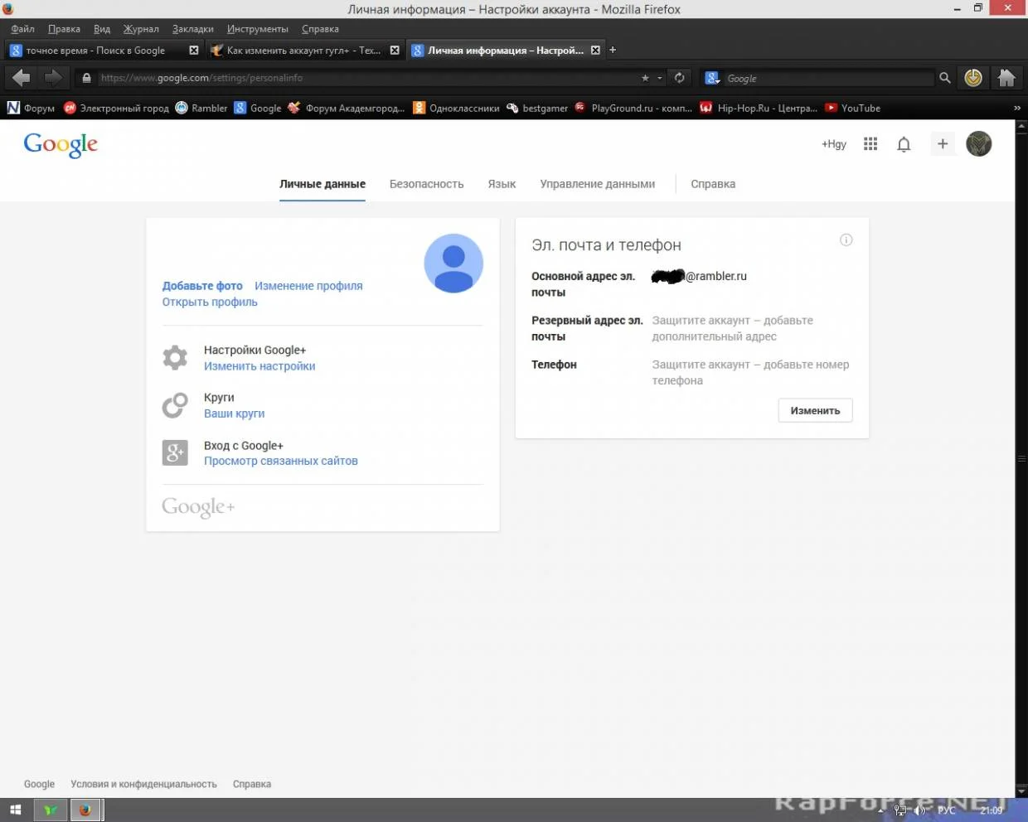The width and height of the screenshot is (1028, 822).
Task: Select the Язык tab
Action: click(502, 184)
